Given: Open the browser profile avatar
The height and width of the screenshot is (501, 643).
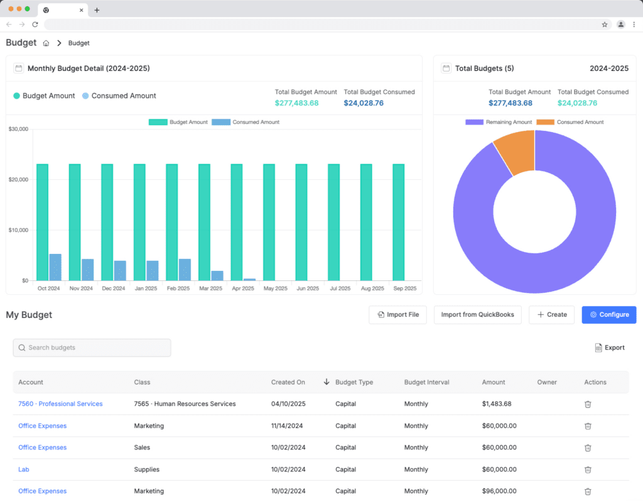Looking at the screenshot, I should (620, 25).
